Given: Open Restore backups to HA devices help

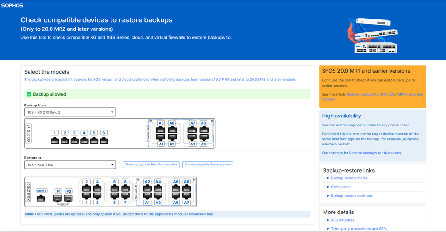Looking at the screenshot, I should click(375, 153).
